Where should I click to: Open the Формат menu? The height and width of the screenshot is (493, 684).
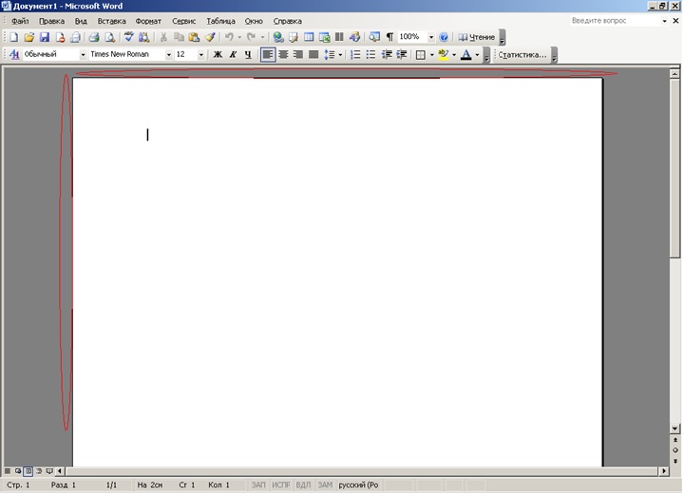coord(148,21)
